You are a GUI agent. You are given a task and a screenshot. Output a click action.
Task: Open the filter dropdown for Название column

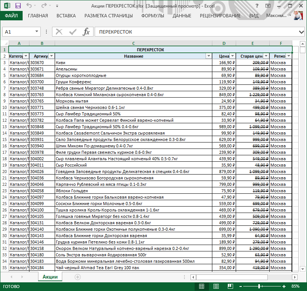(209, 56)
